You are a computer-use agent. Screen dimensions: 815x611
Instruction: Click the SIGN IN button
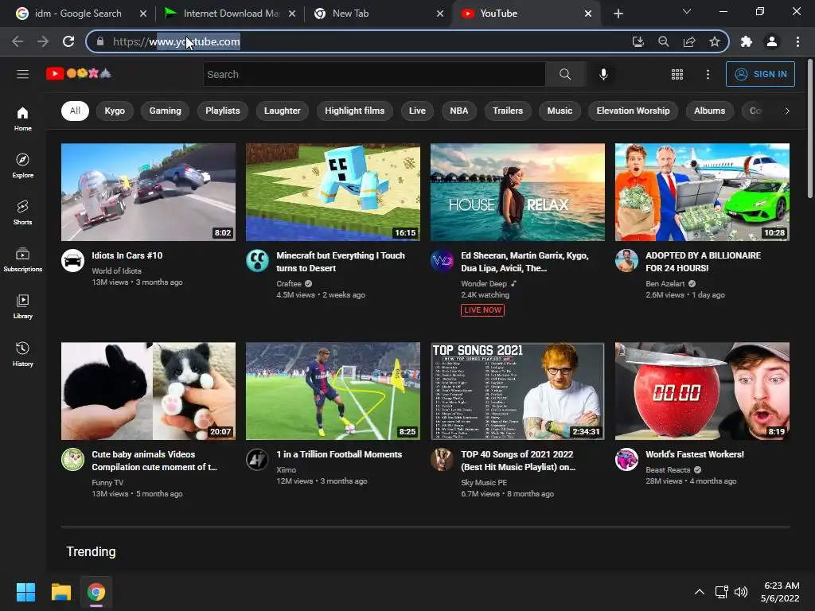(760, 74)
